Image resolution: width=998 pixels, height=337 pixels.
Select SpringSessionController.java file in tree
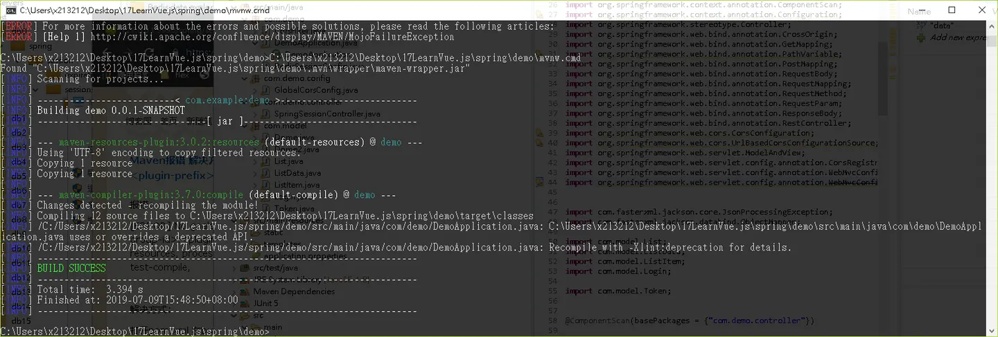tap(327, 113)
